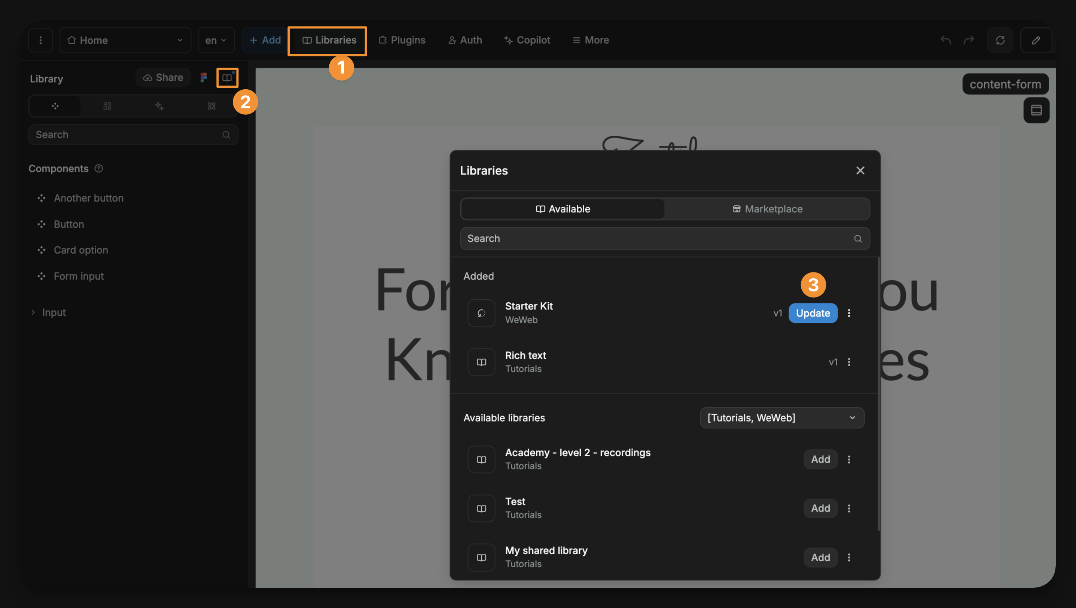Open the Plugins panel
The height and width of the screenshot is (608, 1076).
tap(402, 40)
